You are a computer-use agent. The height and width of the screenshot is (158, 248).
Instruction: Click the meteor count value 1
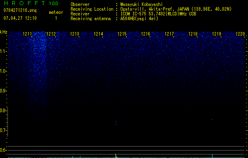(x=56, y=18)
